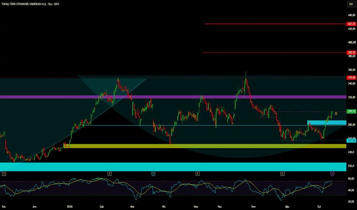The width and height of the screenshot is (357, 210).
Task: Click the Haz month label
Action: (219, 207)
